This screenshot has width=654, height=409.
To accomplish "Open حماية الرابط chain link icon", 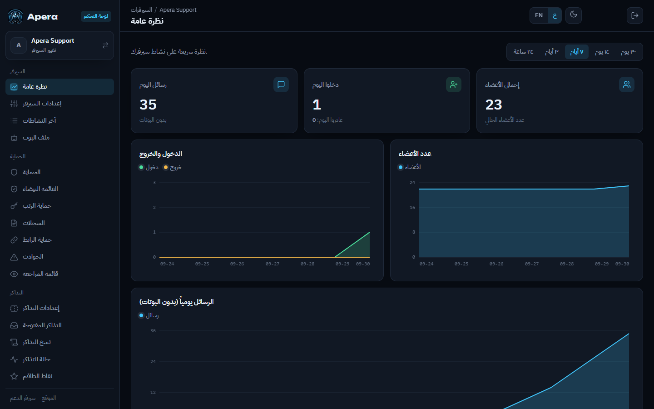I will pyautogui.click(x=14, y=240).
